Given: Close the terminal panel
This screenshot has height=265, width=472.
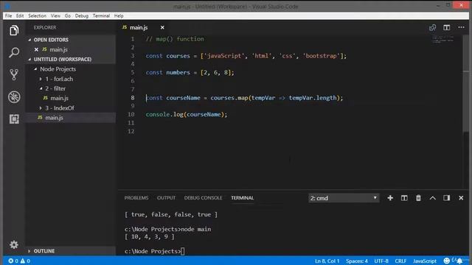Looking at the screenshot, I should click(461, 198).
